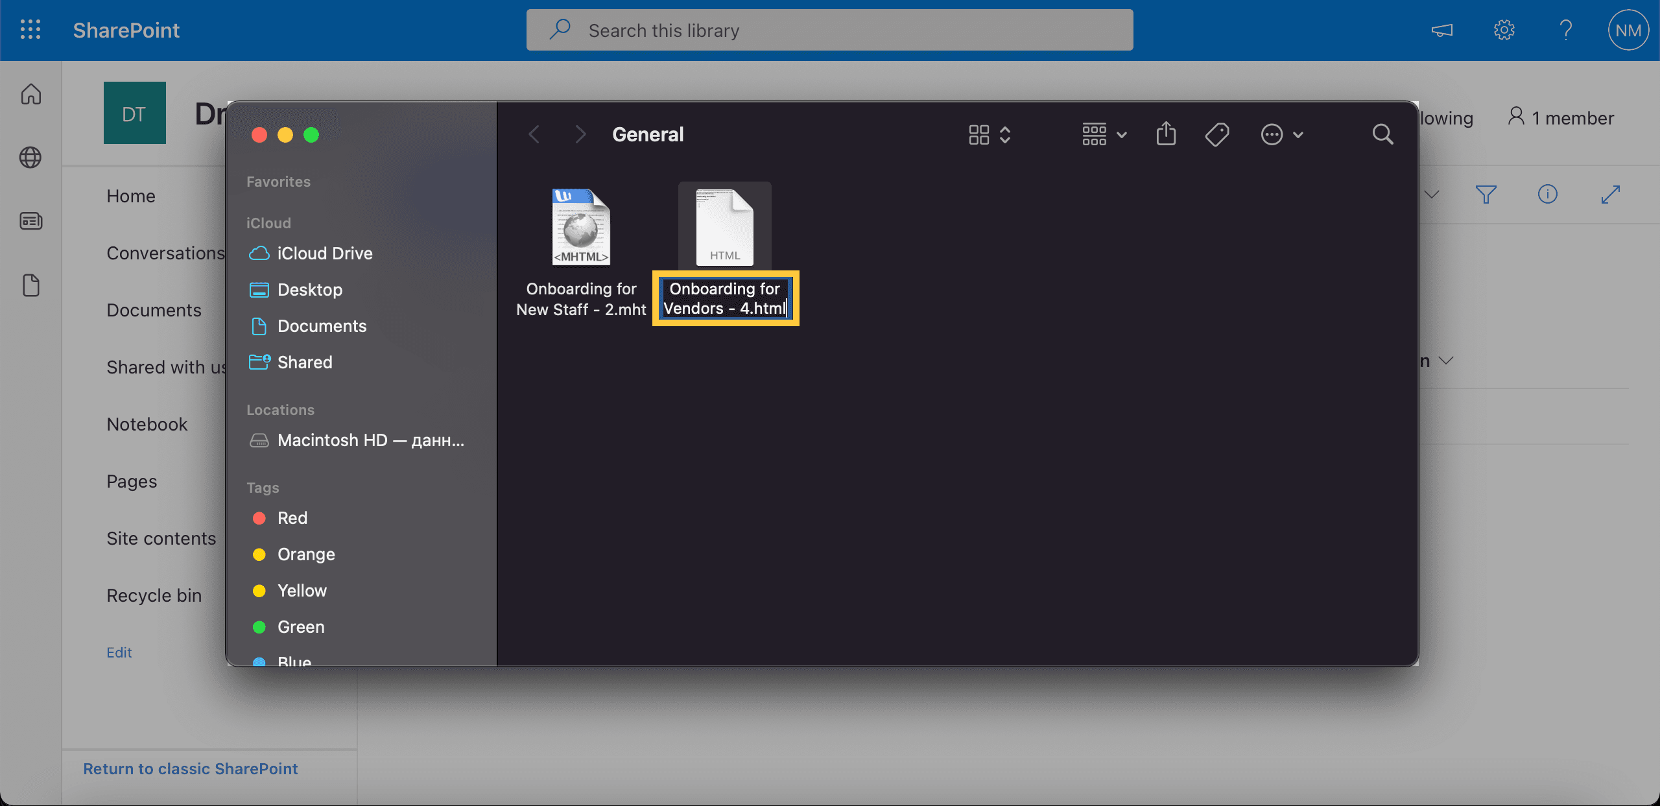
Task: Click the share/upload icon in toolbar
Action: tap(1166, 134)
